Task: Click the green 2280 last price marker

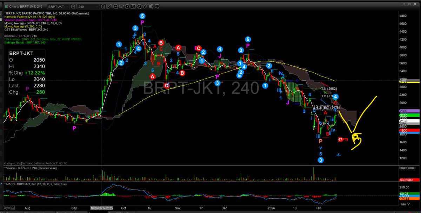Action: coord(408,115)
